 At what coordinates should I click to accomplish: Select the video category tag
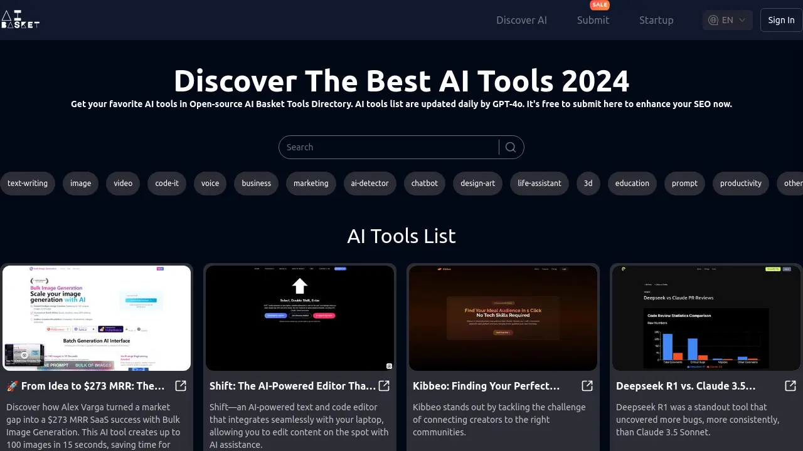(x=123, y=184)
